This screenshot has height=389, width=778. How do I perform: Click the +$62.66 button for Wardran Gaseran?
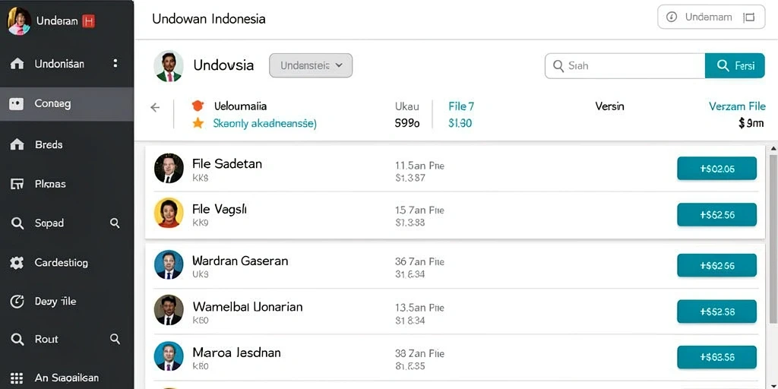click(x=717, y=265)
